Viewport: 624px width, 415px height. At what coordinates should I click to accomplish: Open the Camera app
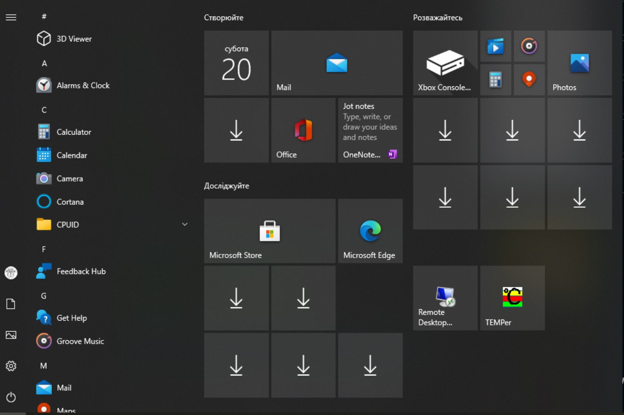pyautogui.click(x=69, y=179)
